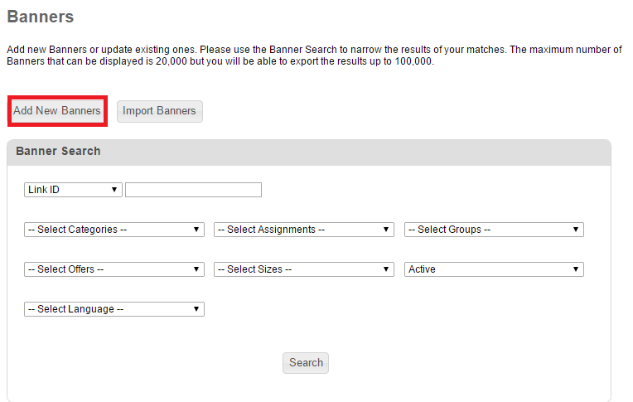Screen dimensions: 633x402
Task: Expand the Select Categories dropdown
Action: [x=114, y=230]
